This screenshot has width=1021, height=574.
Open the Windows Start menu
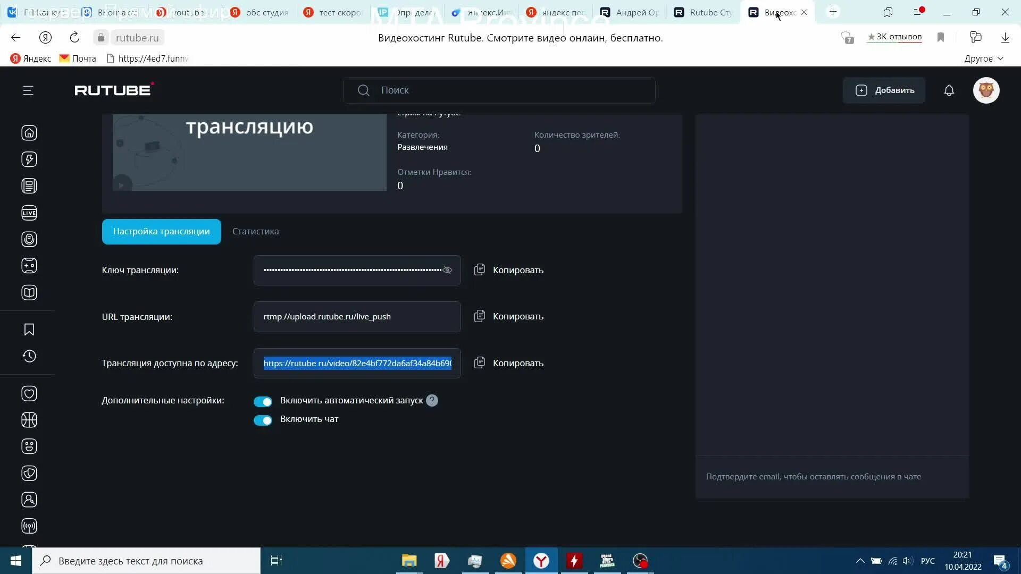(16, 561)
